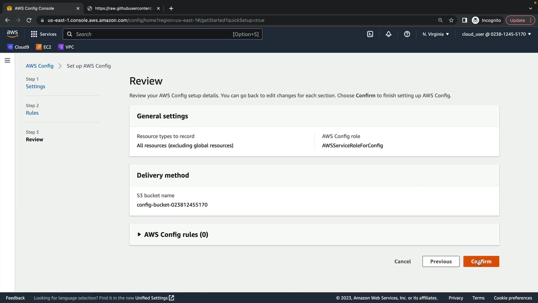The height and width of the screenshot is (303, 538).
Task: Open the cloud_user account dropdown
Action: coord(496,34)
